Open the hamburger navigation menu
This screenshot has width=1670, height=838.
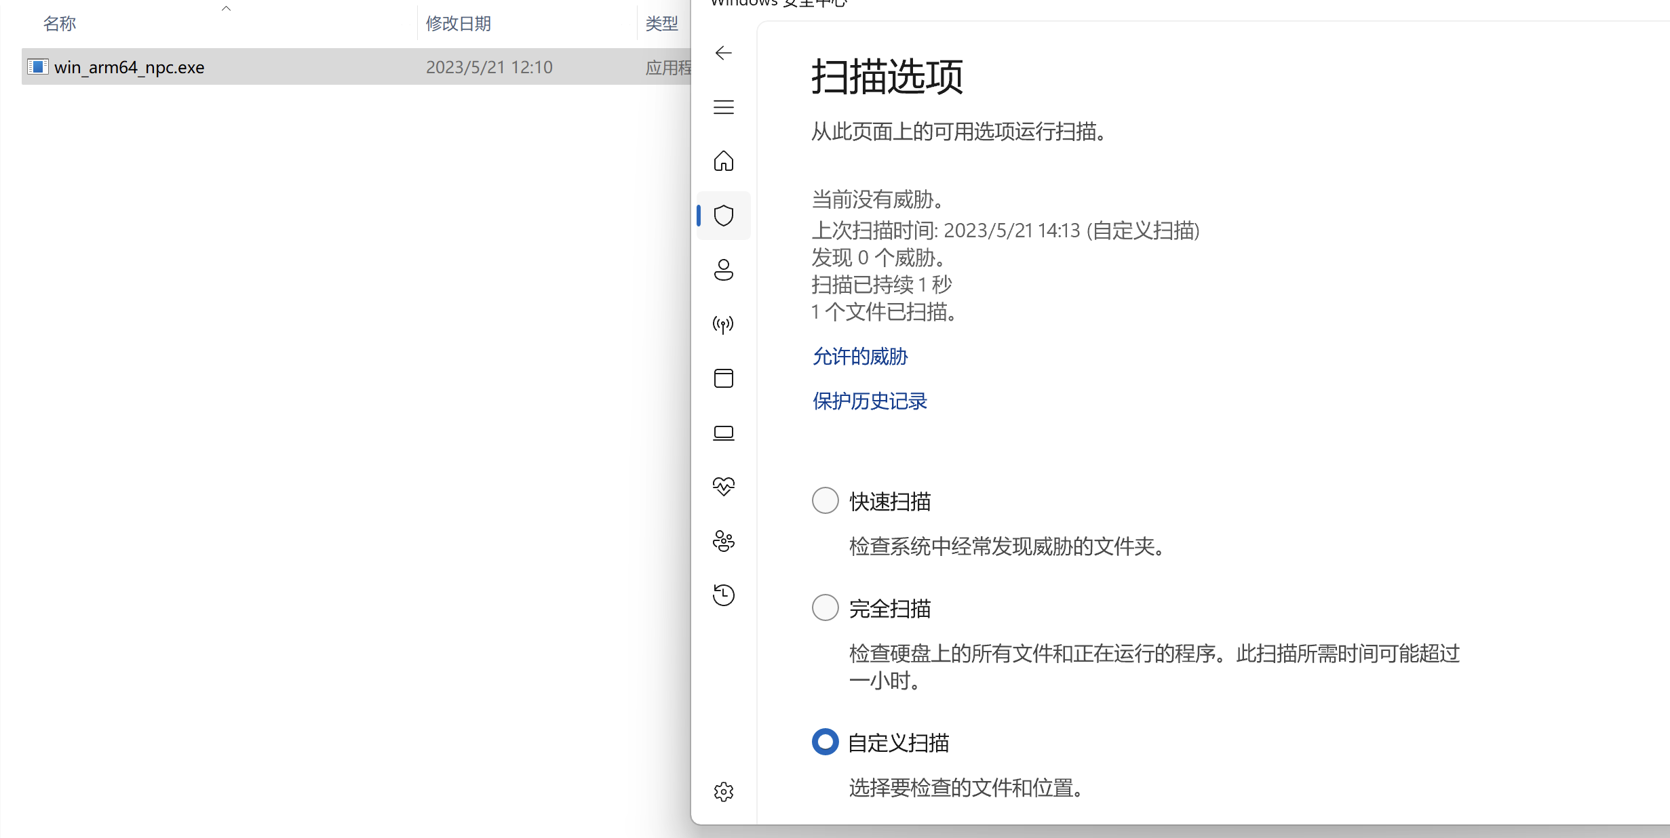click(x=723, y=107)
